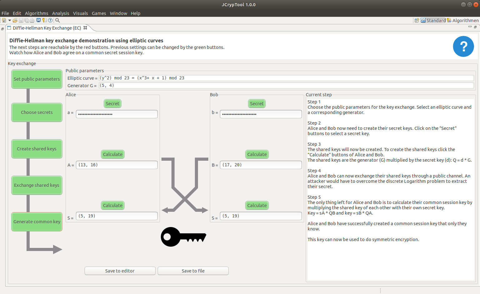Open the Algorithms menu
Image resolution: width=480 pixels, height=294 pixels.
click(37, 13)
